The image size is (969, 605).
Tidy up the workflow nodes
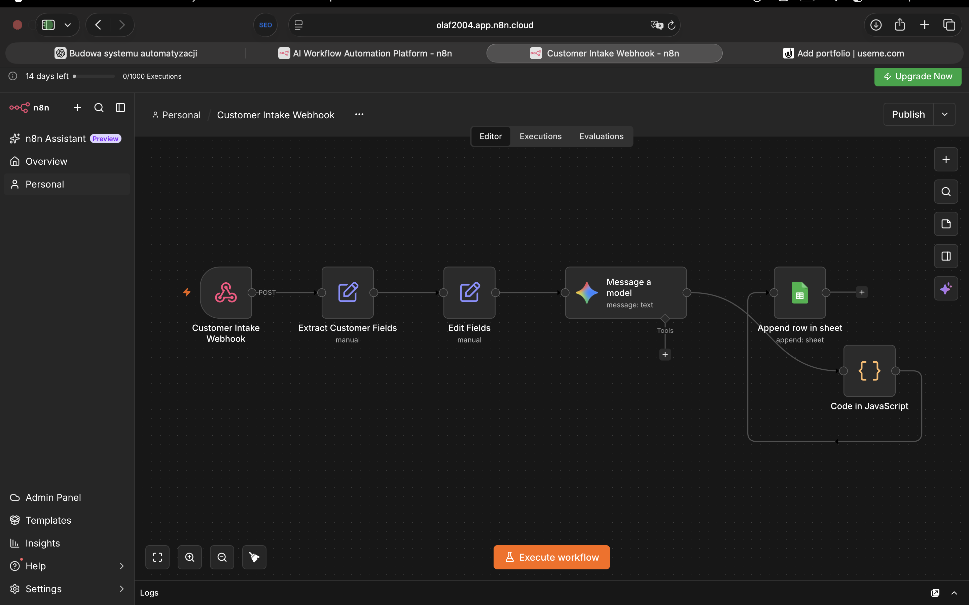click(254, 557)
